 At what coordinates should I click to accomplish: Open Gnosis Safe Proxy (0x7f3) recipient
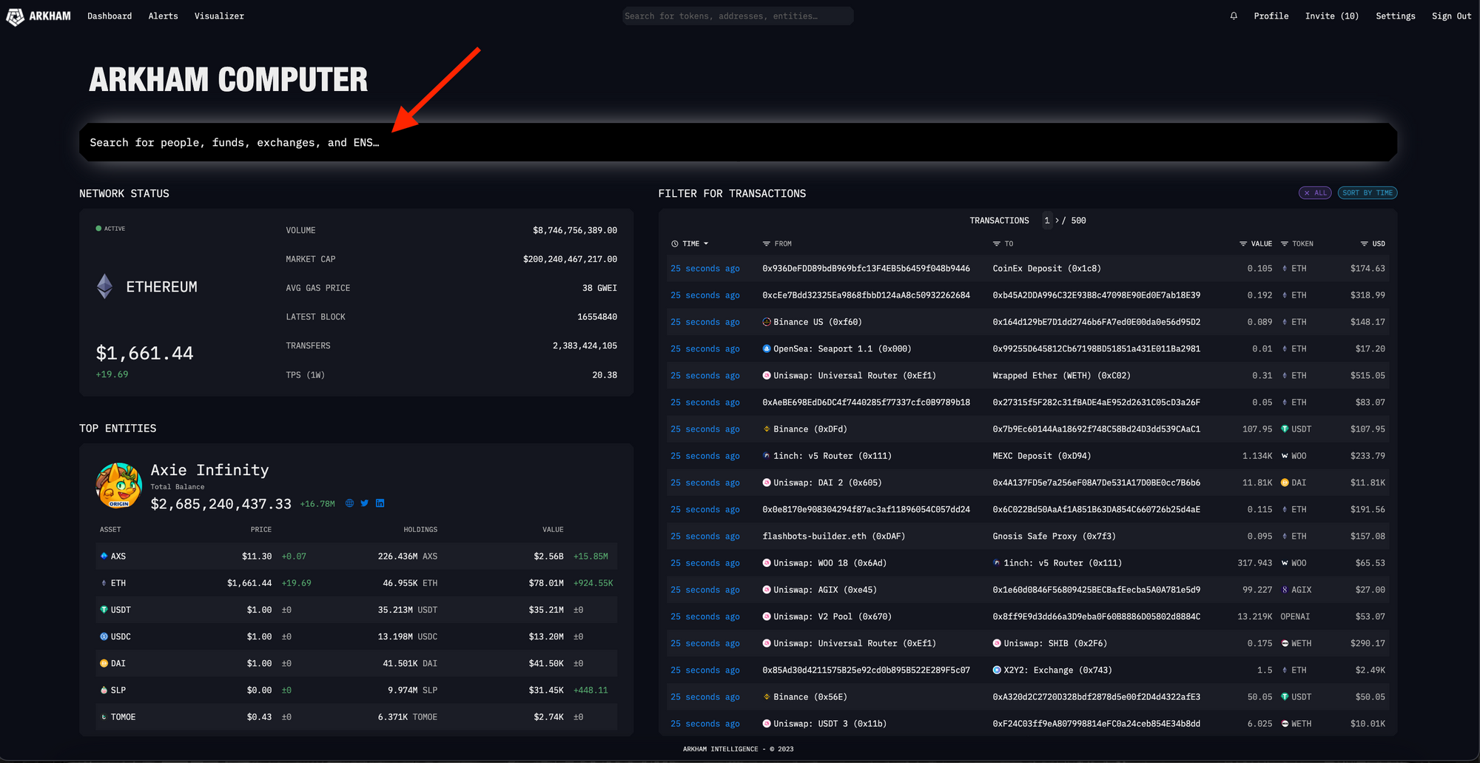pyautogui.click(x=1054, y=537)
